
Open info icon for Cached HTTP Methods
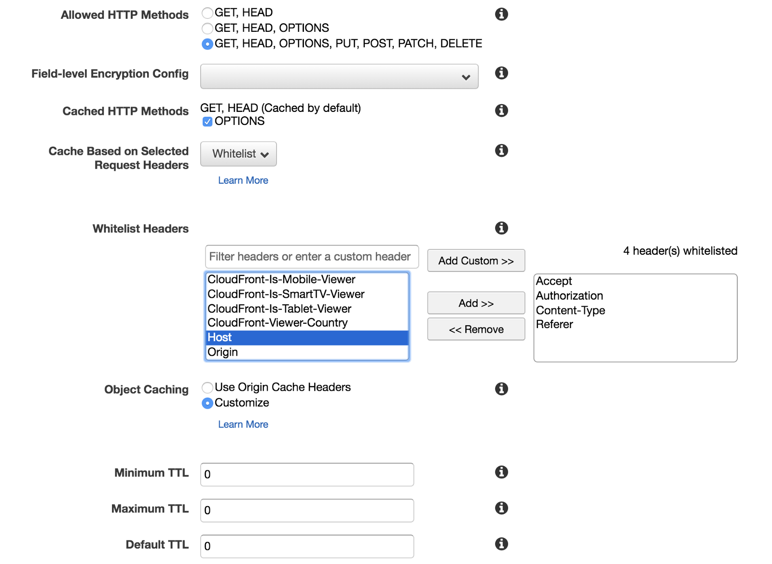(x=501, y=110)
